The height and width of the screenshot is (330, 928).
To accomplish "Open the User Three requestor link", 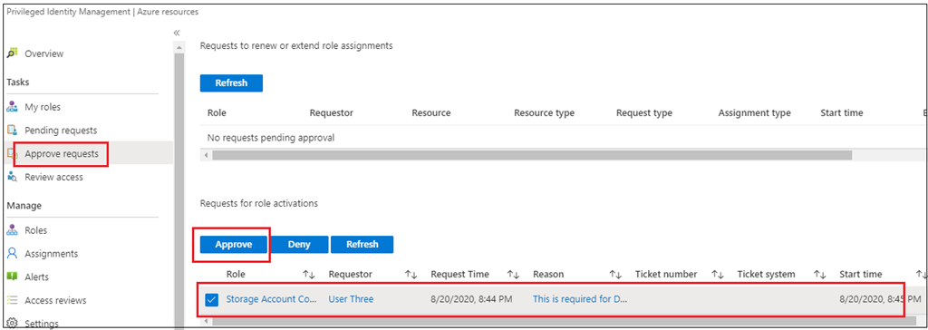I will [351, 299].
